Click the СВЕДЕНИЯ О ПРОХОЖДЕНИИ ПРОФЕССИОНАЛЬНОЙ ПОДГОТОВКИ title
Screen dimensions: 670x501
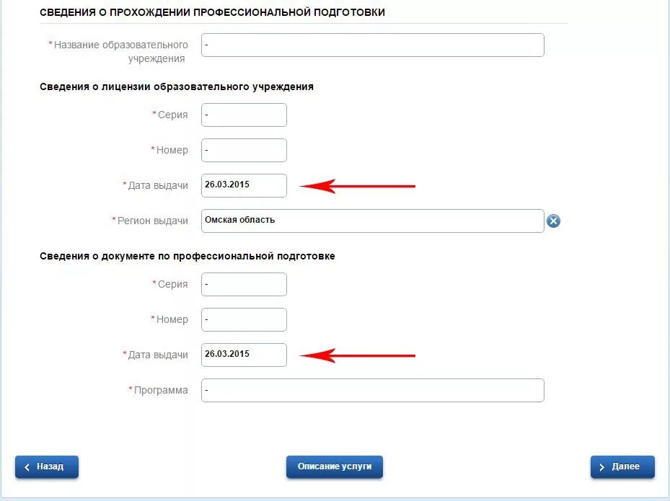[212, 12]
